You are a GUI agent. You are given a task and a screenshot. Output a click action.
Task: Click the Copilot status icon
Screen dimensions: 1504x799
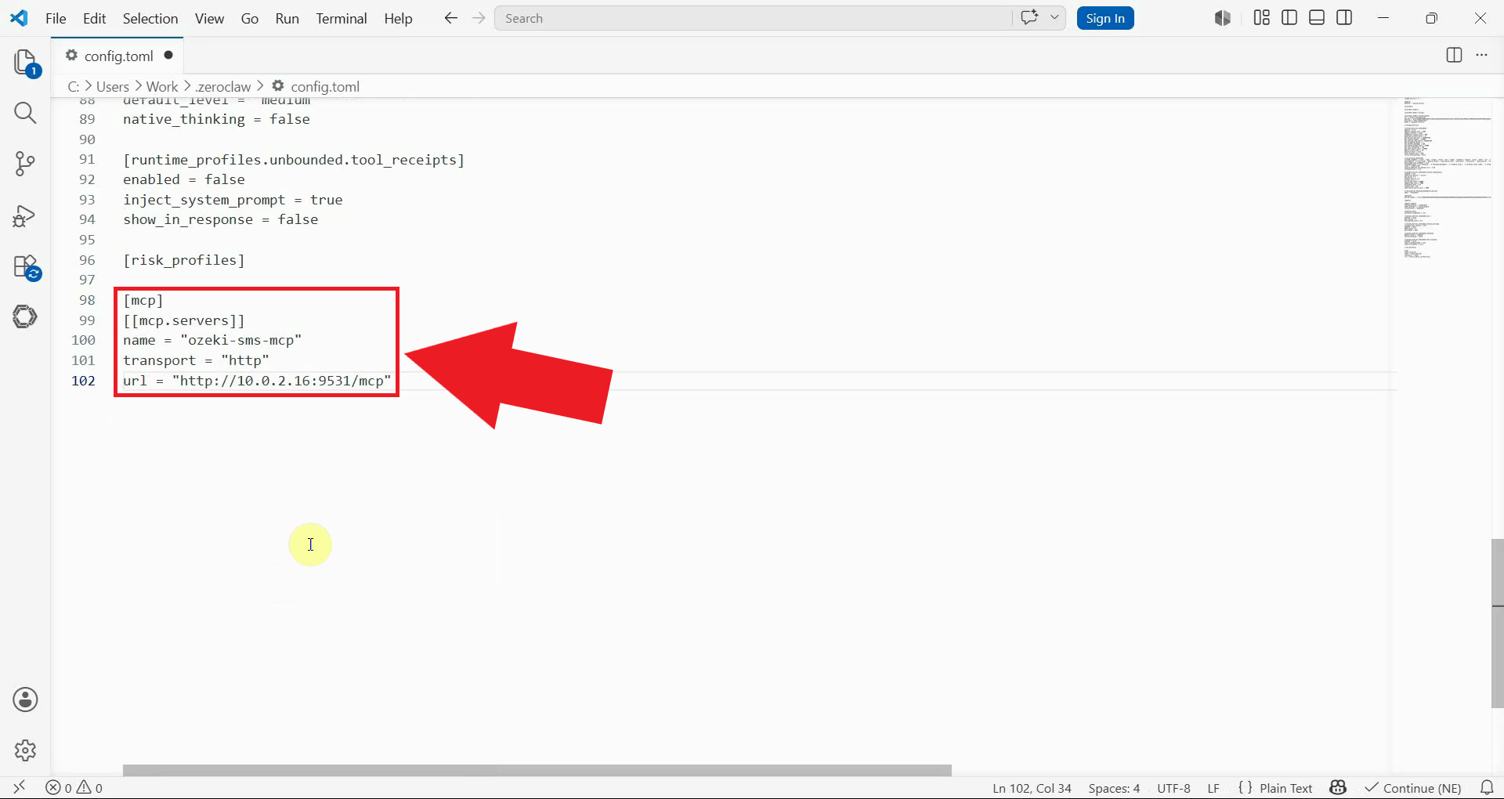(1338, 787)
